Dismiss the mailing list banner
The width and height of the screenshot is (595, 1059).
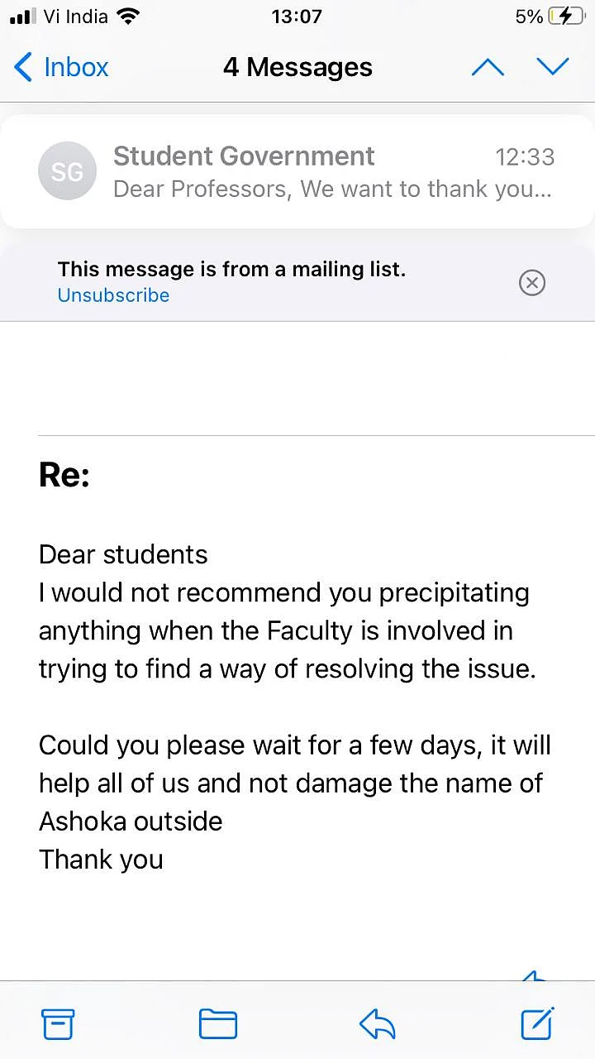click(532, 283)
